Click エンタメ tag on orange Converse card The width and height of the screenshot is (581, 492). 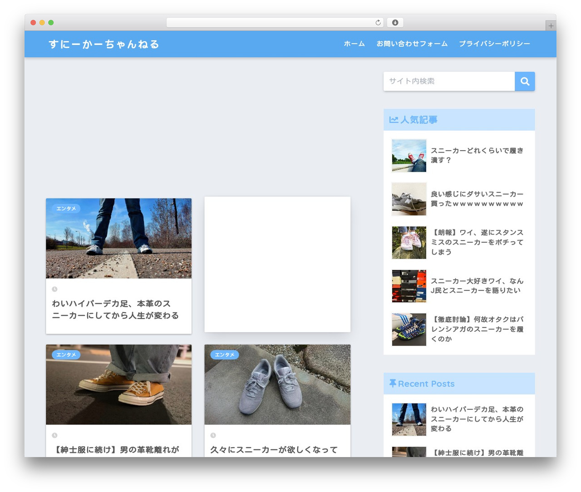66,354
